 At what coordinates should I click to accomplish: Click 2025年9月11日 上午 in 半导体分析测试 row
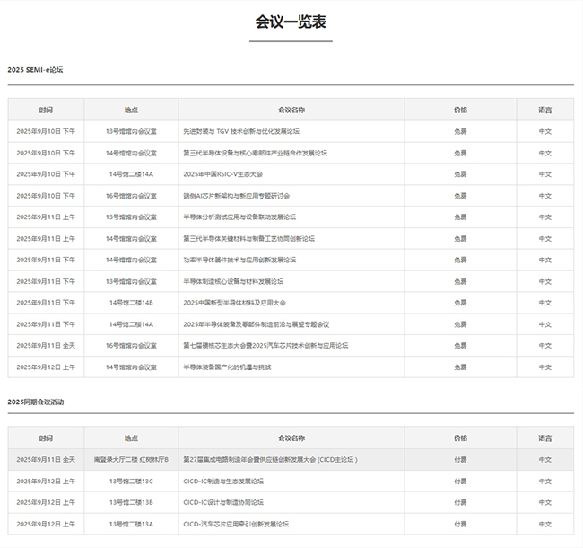pyautogui.click(x=46, y=217)
